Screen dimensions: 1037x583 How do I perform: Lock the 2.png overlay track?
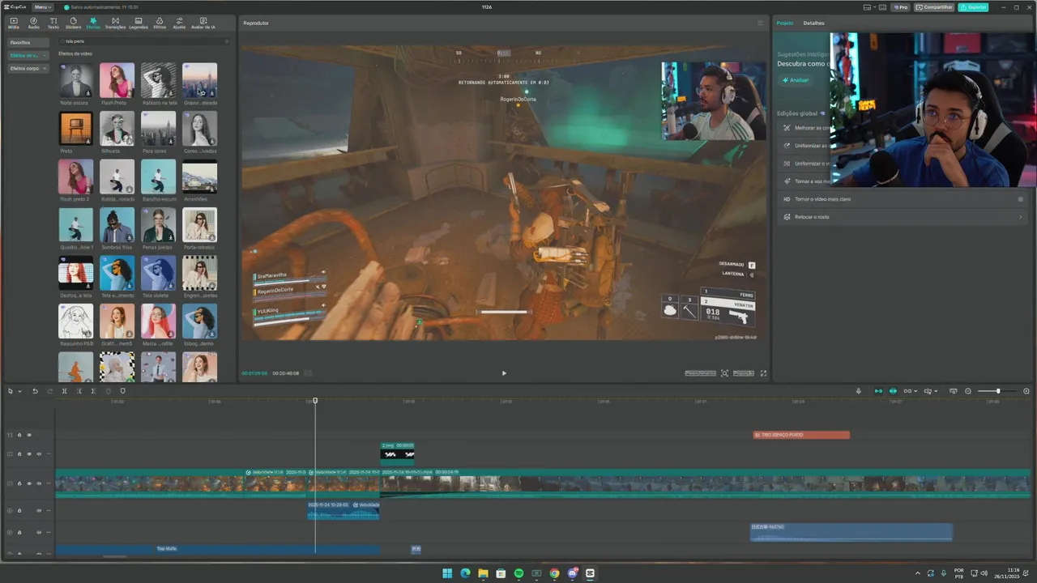pos(19,453)
